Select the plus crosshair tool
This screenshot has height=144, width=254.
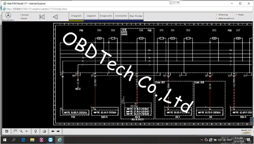pos(27,131)
